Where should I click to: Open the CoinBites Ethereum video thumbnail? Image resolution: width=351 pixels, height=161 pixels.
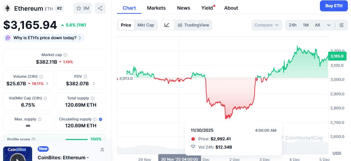(x=18, y=154)
